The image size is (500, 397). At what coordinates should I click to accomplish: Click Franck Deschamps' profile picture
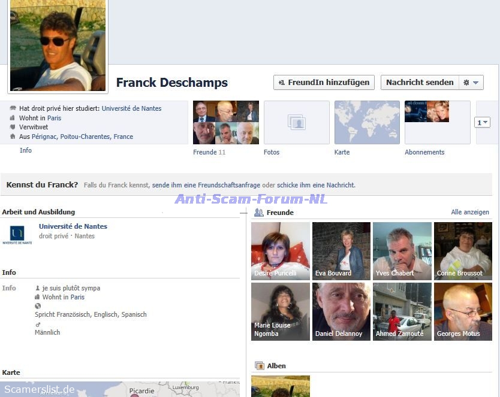point(58,45)
